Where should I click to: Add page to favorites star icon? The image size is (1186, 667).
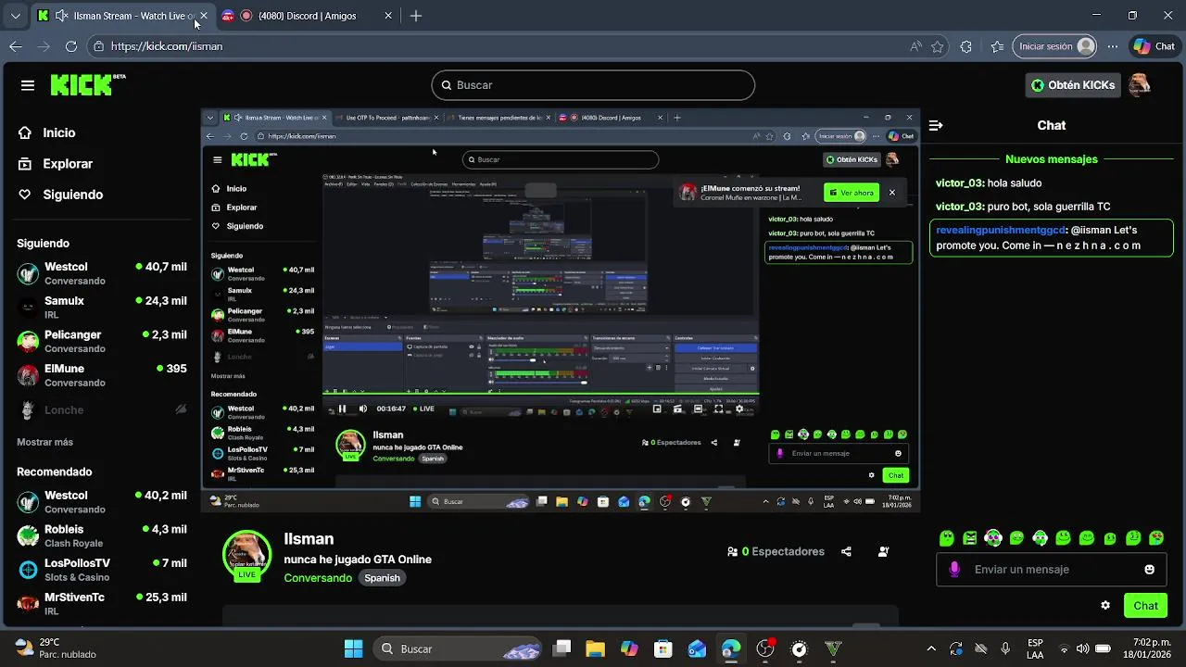click(938, 46)
